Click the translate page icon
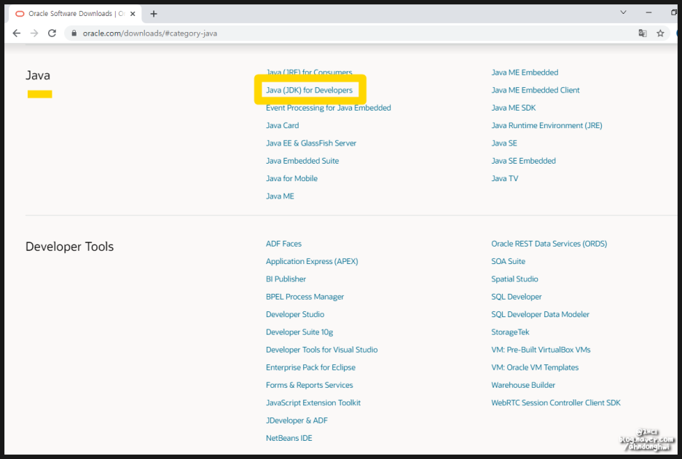682x459 pixels. (643, 33)
